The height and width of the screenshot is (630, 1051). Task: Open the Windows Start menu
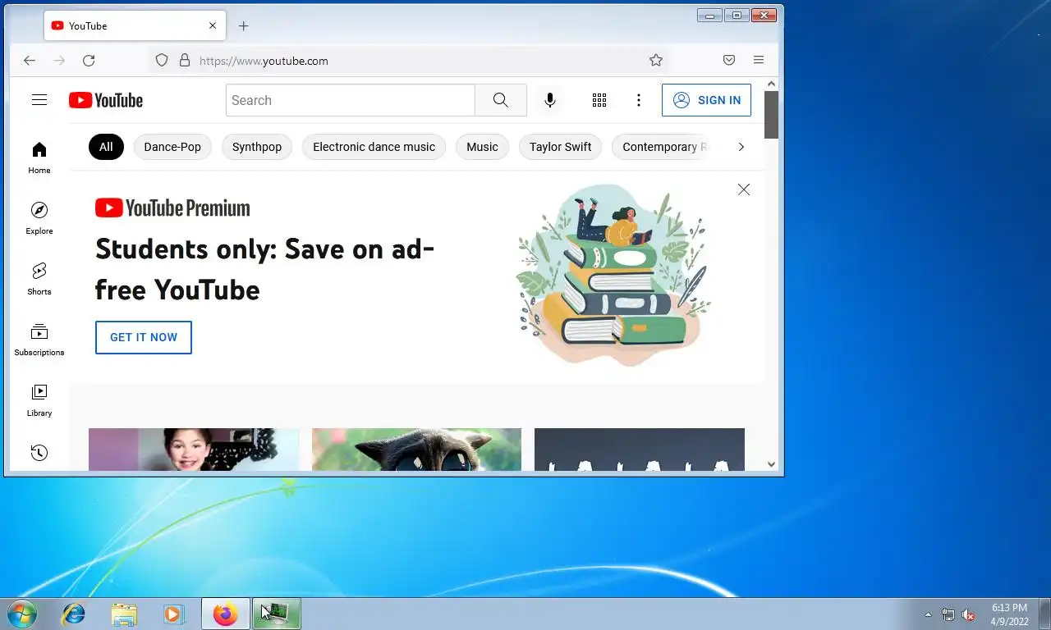click(21, 614)
